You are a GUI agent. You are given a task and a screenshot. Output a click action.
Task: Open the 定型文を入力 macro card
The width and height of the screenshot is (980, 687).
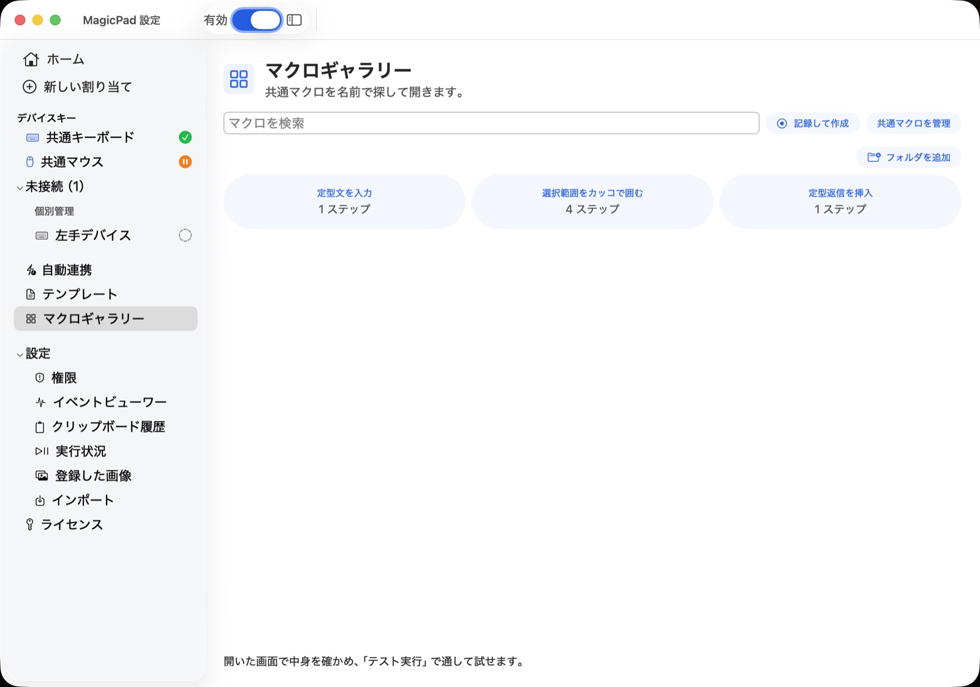pyautogui.click(x=344, y=202)
